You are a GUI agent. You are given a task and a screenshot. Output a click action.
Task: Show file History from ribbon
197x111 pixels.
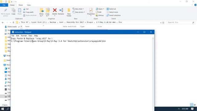click(100, 15)
